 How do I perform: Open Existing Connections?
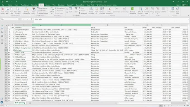pyautogui.click(x=26, y=11)
